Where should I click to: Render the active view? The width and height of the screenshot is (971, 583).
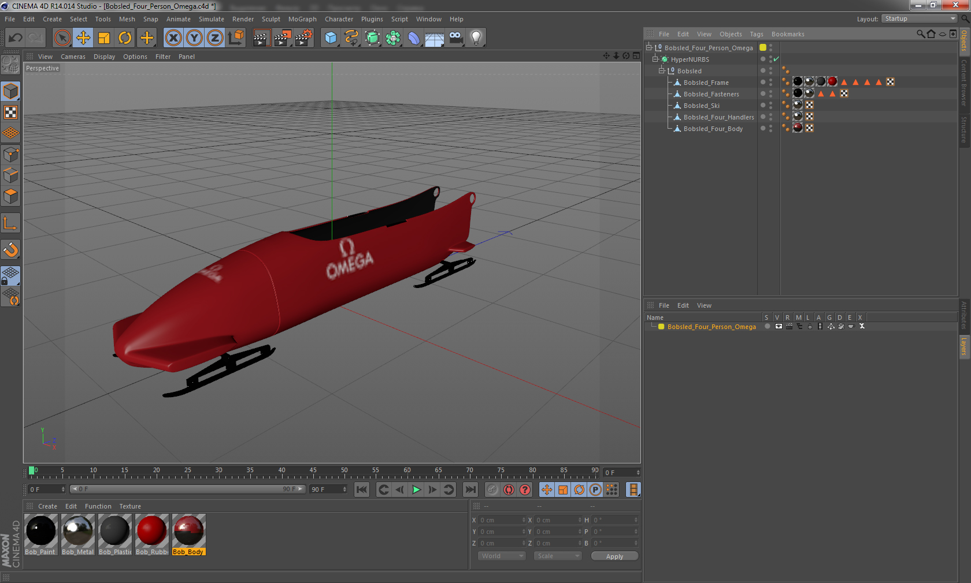261,38
